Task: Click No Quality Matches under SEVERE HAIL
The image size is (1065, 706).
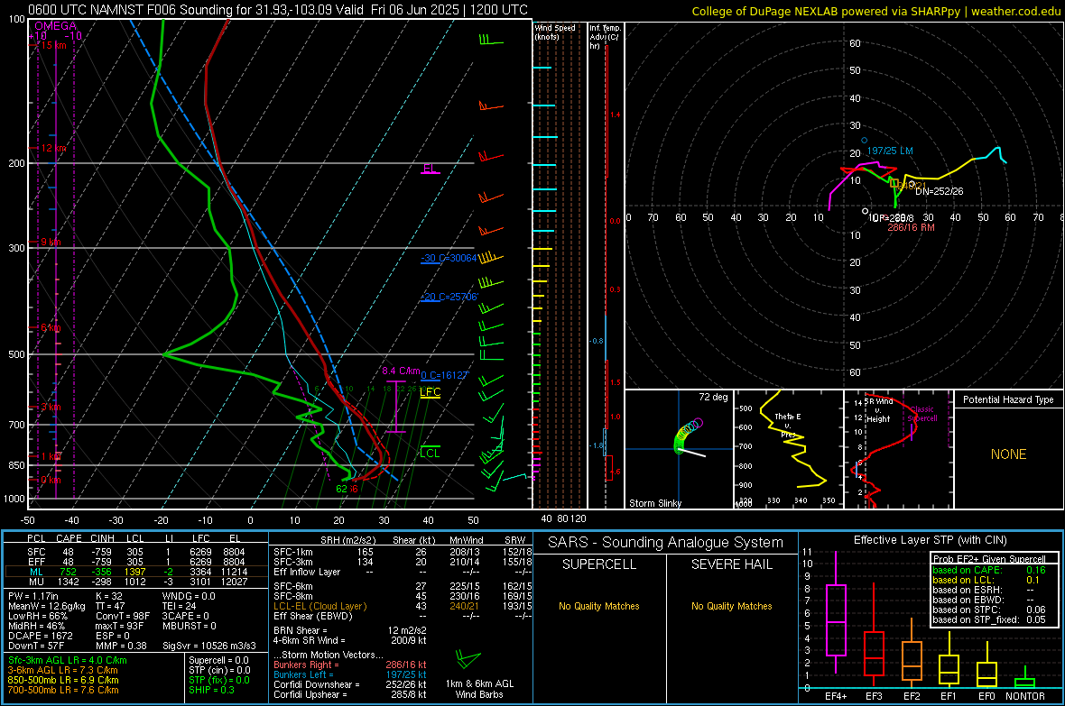Action: click(731, 606)
